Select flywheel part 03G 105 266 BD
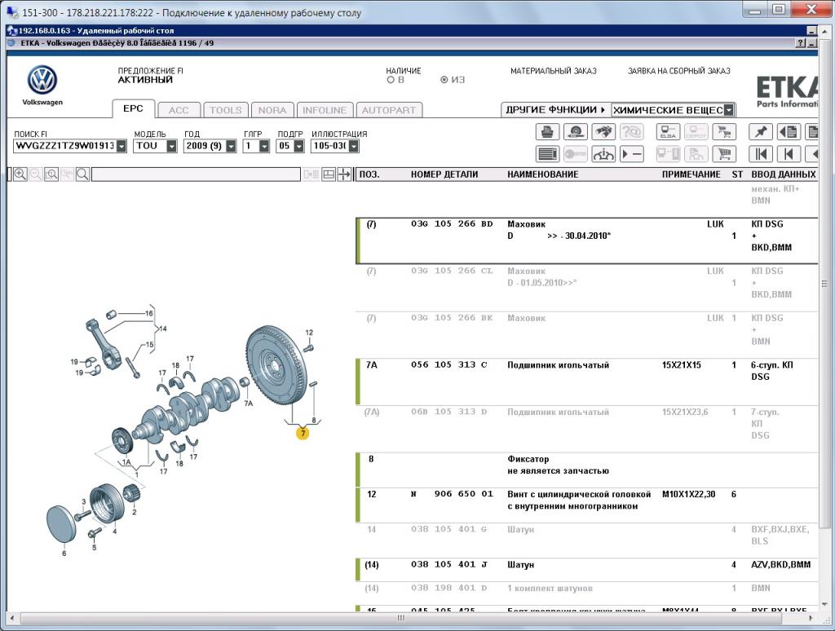835x631 pixels. (x=586, y=240)
